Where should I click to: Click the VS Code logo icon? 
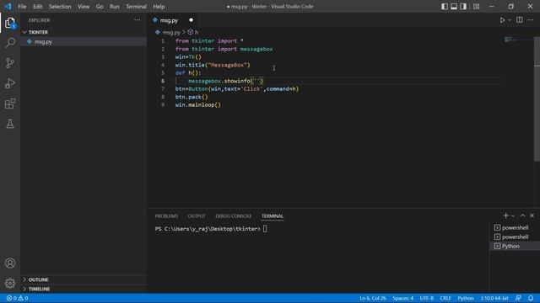pos(8,6)
